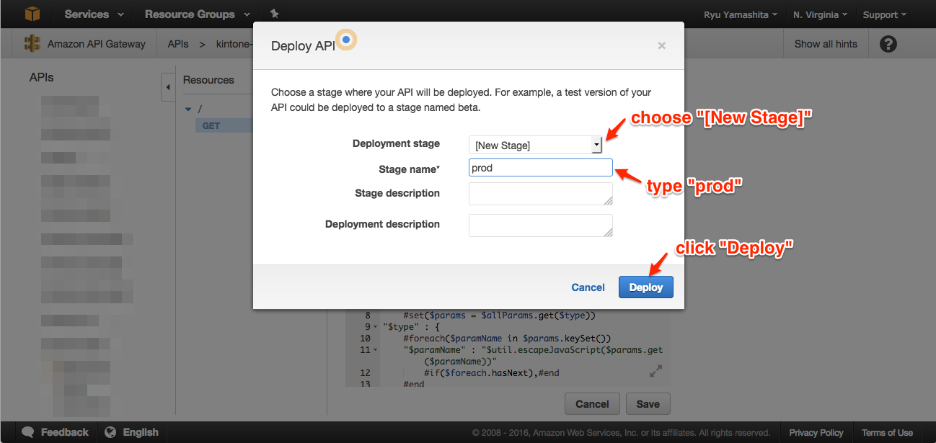Click the pin shortcut icon in navbar

tap(274, 14)
